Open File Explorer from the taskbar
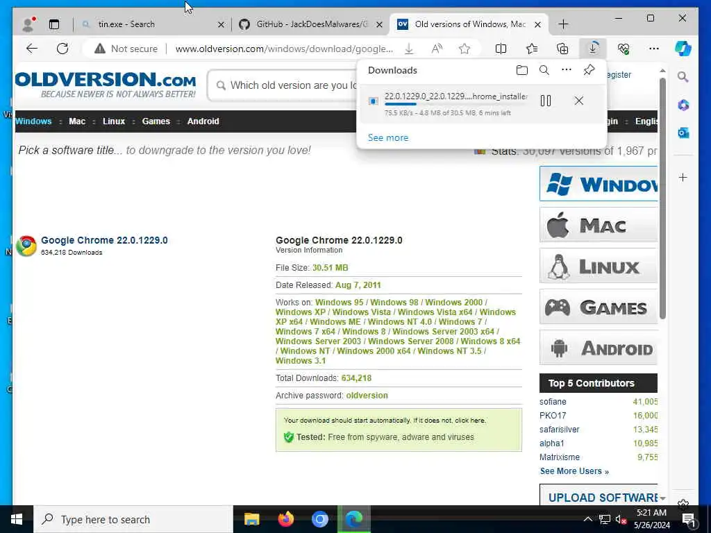 (x=251, y=519)
